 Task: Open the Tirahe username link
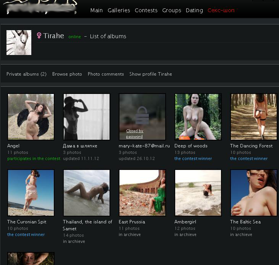pos(53,36)
